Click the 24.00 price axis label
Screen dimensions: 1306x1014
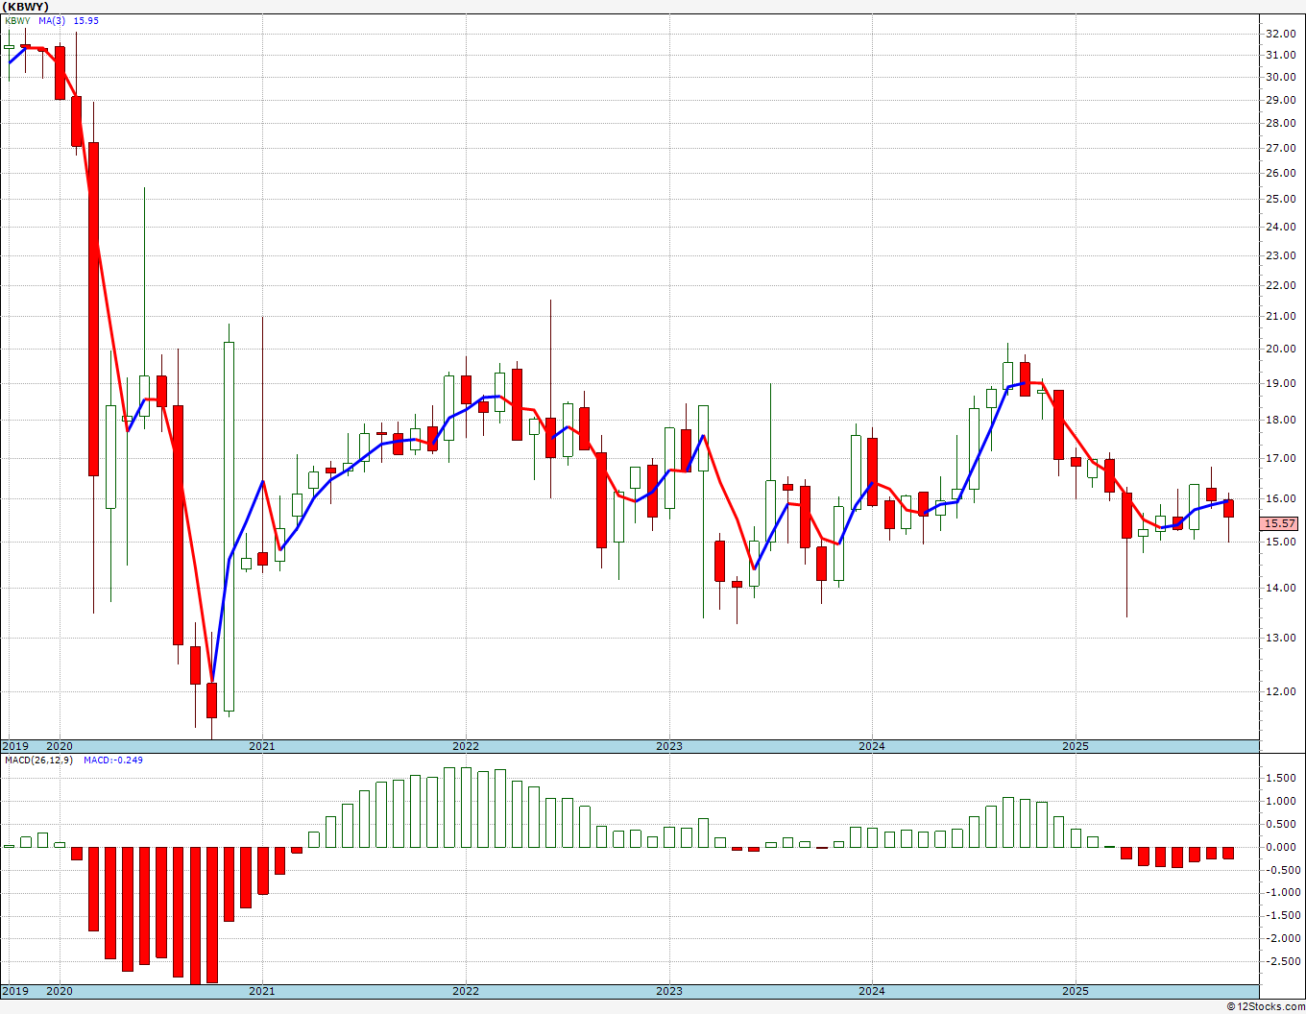1280,227
